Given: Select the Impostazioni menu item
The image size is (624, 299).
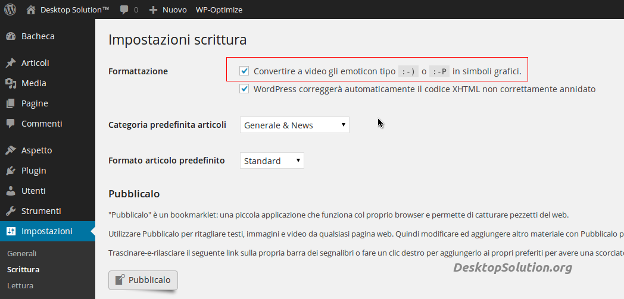Looking at the screenshot, I should 48,231.
